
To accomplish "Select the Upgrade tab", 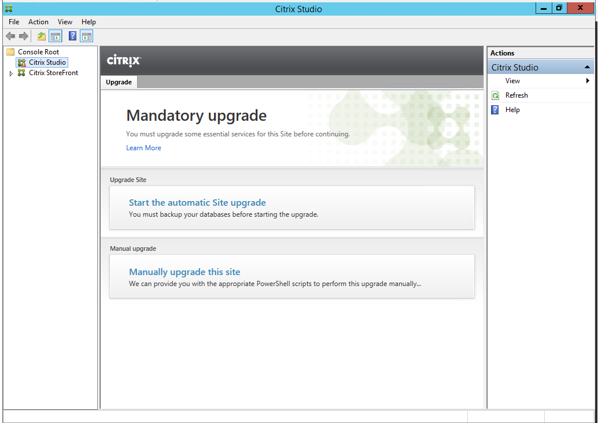I will click(x=119, y=82).
